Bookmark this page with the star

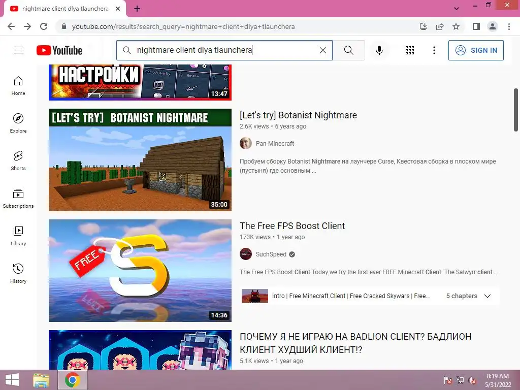(456, 26)
